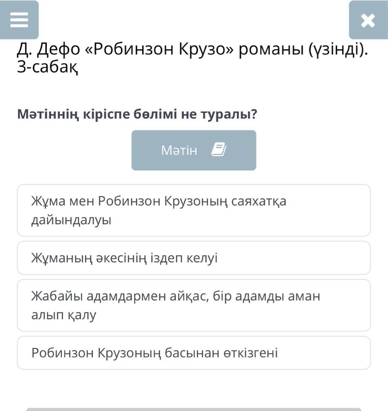Click the "3-сабақ" lesson label

point(48,67)
